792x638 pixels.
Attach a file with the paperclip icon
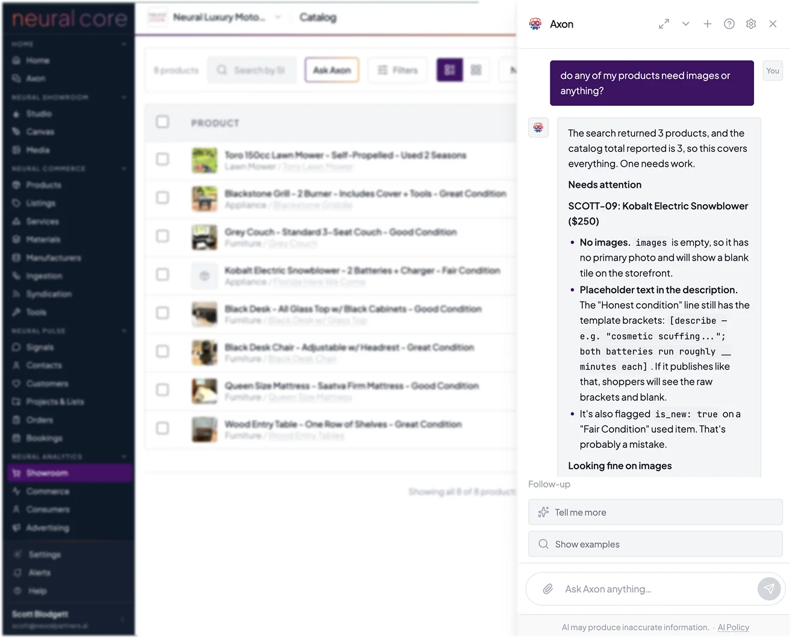[x=547, y=589]
